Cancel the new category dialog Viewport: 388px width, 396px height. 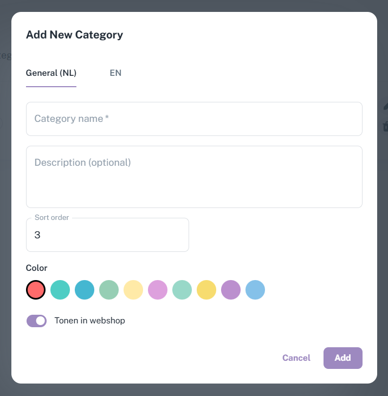(296, 358)
